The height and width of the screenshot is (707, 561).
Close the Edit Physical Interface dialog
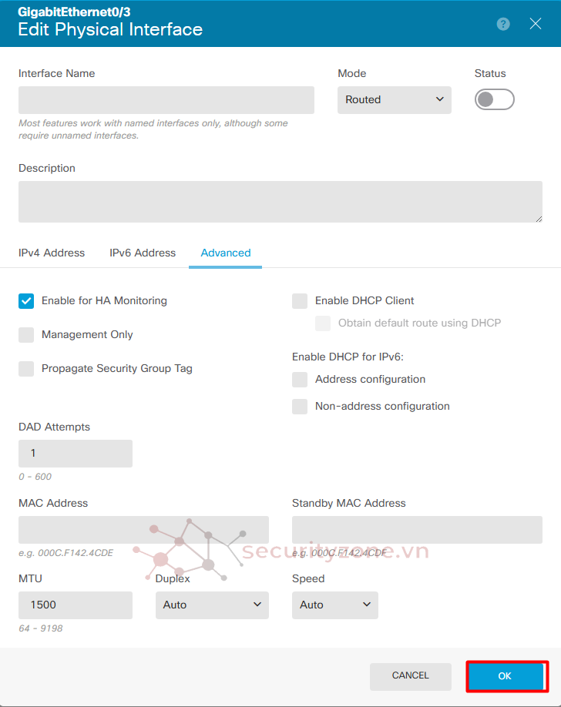[536, 24]
